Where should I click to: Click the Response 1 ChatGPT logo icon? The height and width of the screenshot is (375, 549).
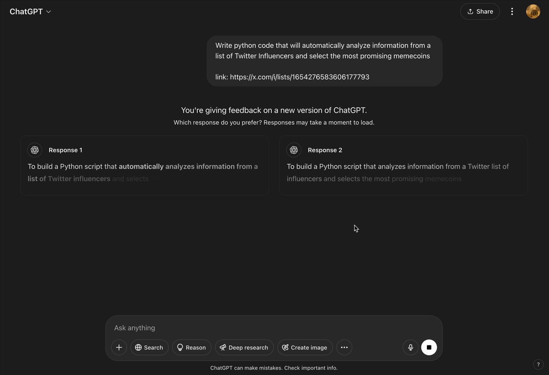pyautogui.click(x=35, y=150)
